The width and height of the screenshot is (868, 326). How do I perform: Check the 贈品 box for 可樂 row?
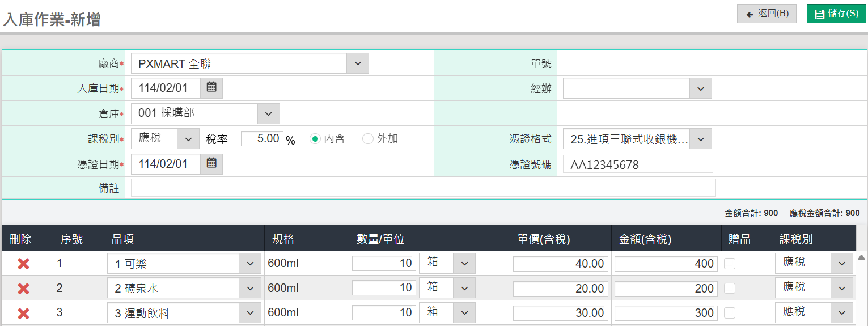tap(730, 264)
